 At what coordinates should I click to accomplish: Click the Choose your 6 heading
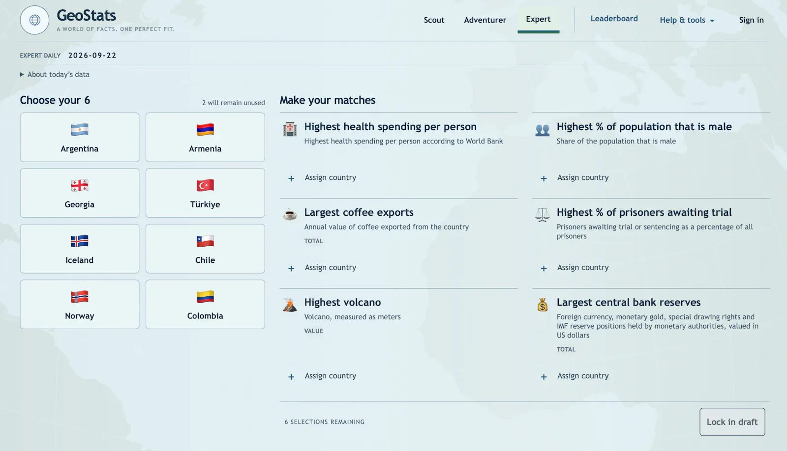[x=55, y=100]
